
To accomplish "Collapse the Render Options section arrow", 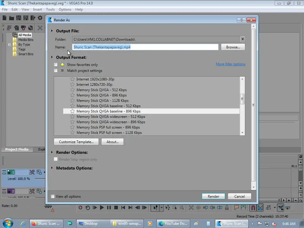I will coord(52,152).
